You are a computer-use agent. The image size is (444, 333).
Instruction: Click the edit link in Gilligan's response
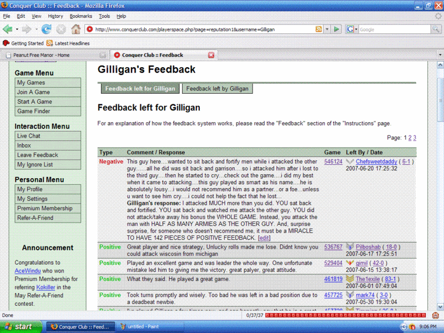point(264,238)
